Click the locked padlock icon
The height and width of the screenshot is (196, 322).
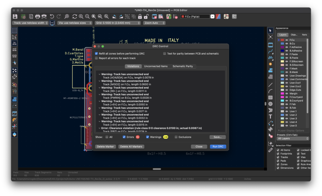click(x=140, y=16)
